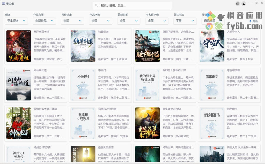Open the bookshelf icon in the title bar
The height and width of the screenshot is (164, 265).
(x=238, y=4)
